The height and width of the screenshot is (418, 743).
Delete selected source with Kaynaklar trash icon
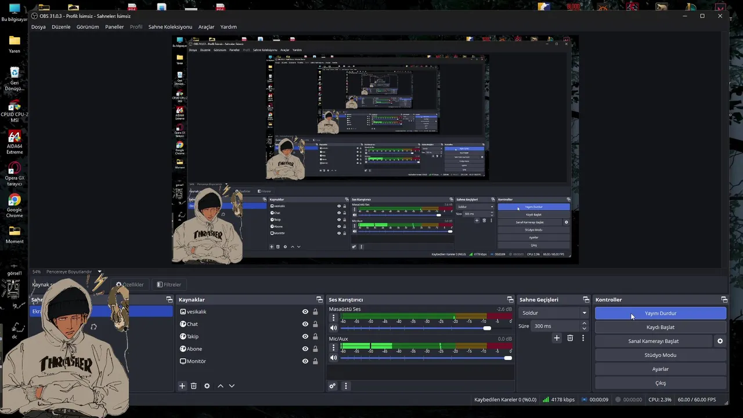pos(194,386)
